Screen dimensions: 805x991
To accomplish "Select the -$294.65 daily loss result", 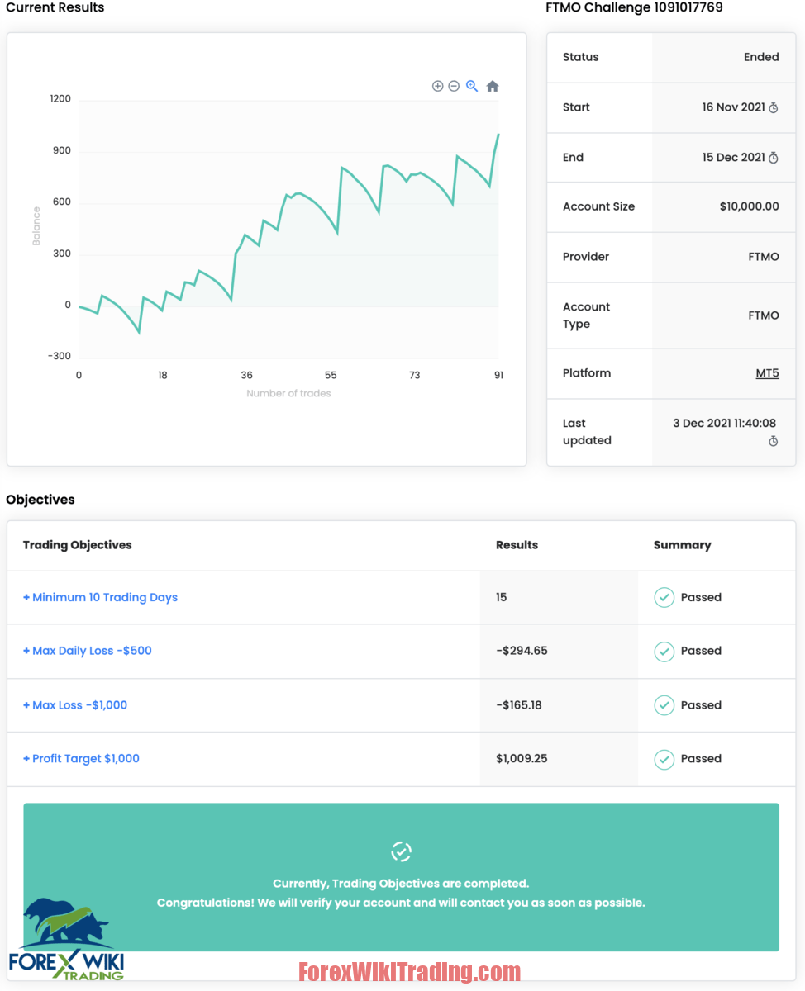I will click(x=522, y=651).
